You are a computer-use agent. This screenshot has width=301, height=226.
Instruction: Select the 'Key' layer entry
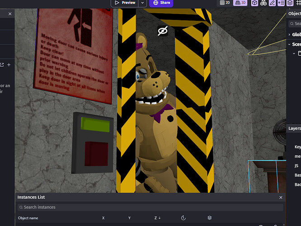297,147
